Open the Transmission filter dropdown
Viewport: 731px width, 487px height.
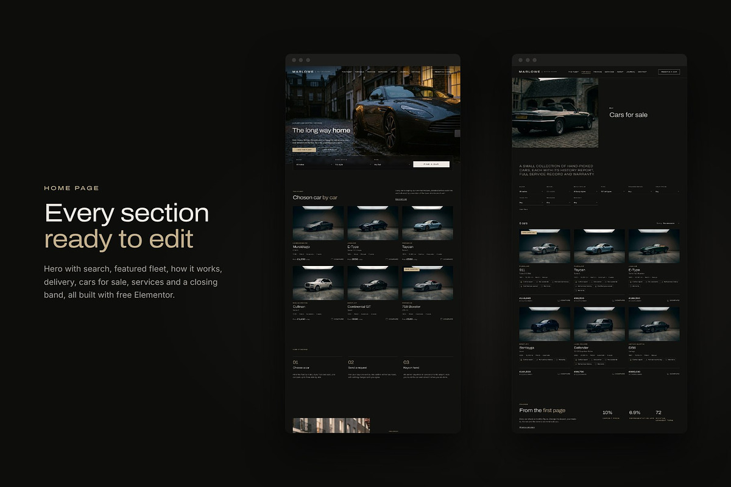tap(640, 192)
